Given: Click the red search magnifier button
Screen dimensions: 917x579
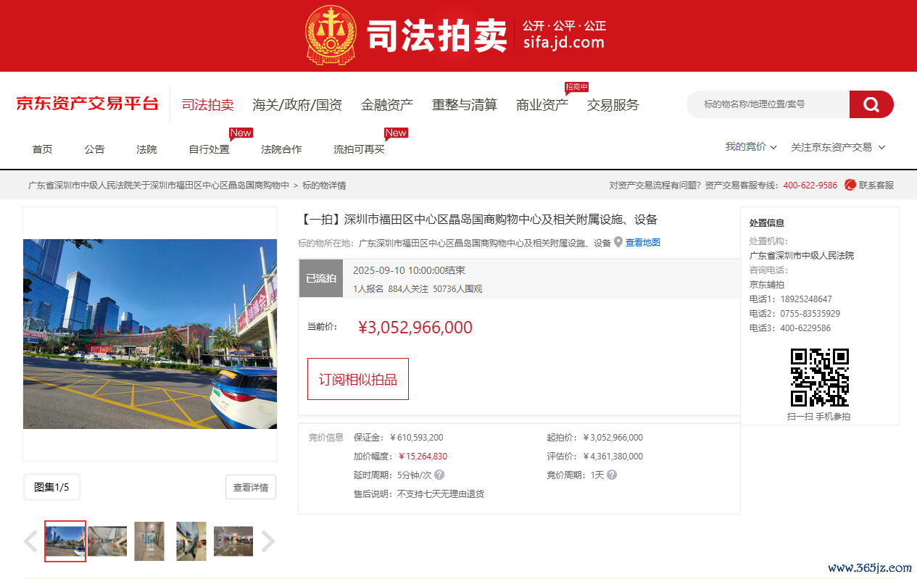Looking at the screenshot, I should (871, 104).
